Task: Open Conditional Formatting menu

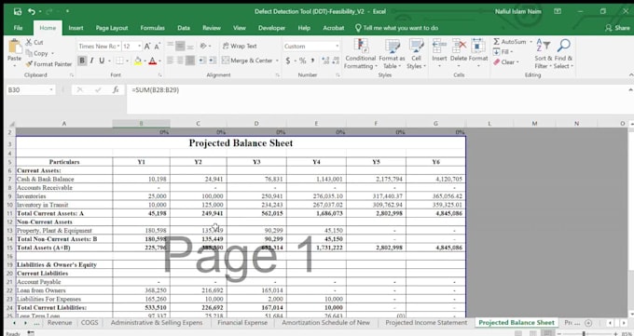Action: [x=360, y=55]
